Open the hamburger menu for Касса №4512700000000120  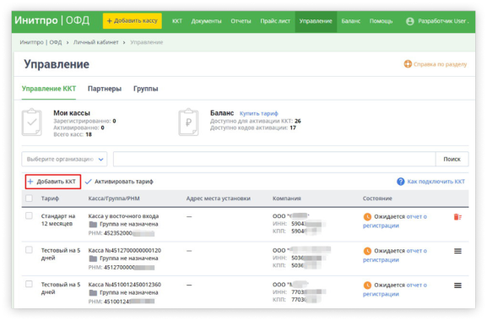click(x=457, y=251)
